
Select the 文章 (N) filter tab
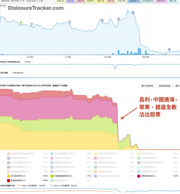[60, 1]
